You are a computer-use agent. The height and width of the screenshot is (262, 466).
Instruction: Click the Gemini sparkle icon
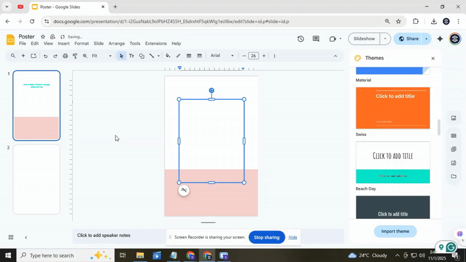tap(440, 39)
